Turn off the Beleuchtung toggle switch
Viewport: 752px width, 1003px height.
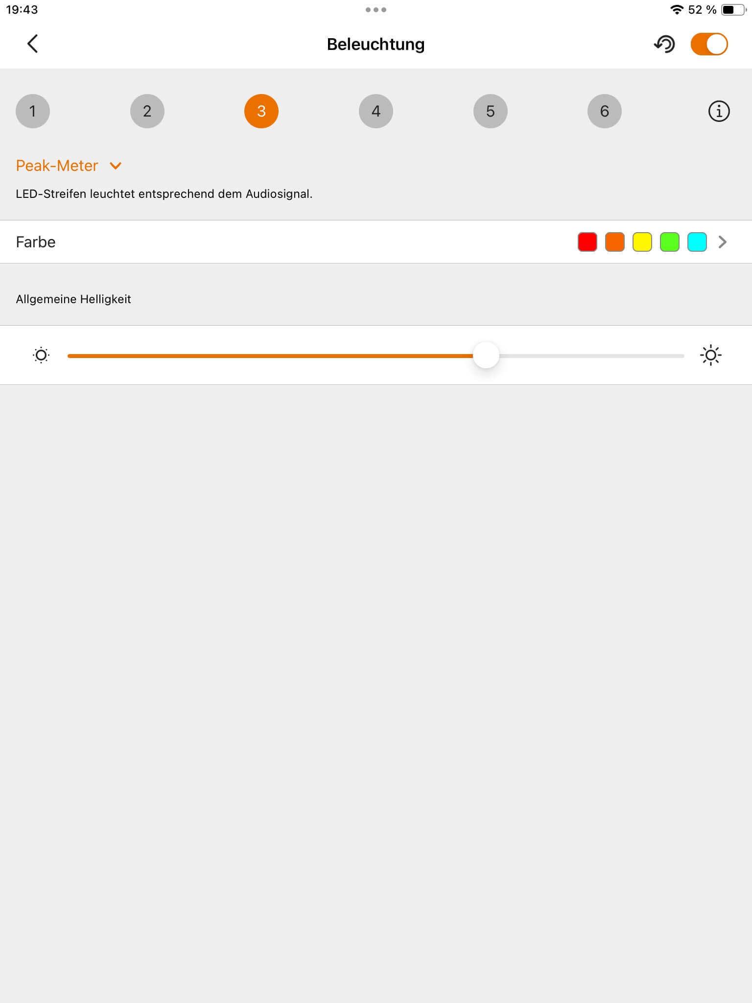(x=709, y=44)
